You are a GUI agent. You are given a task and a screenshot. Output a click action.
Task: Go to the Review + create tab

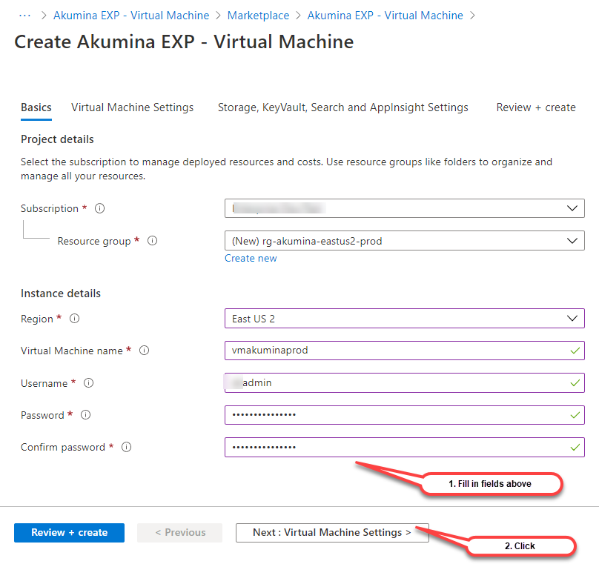tap(535, 107)
